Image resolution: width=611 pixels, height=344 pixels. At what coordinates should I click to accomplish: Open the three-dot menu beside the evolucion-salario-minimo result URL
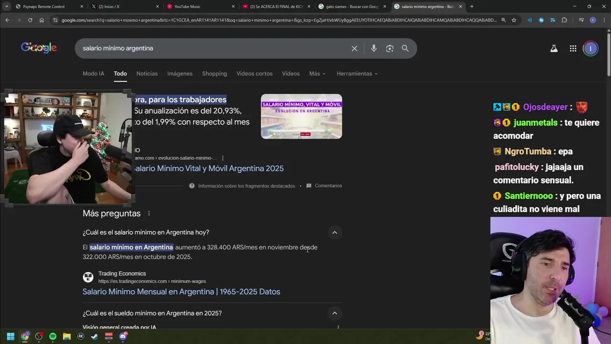click(x=222, y=158)
